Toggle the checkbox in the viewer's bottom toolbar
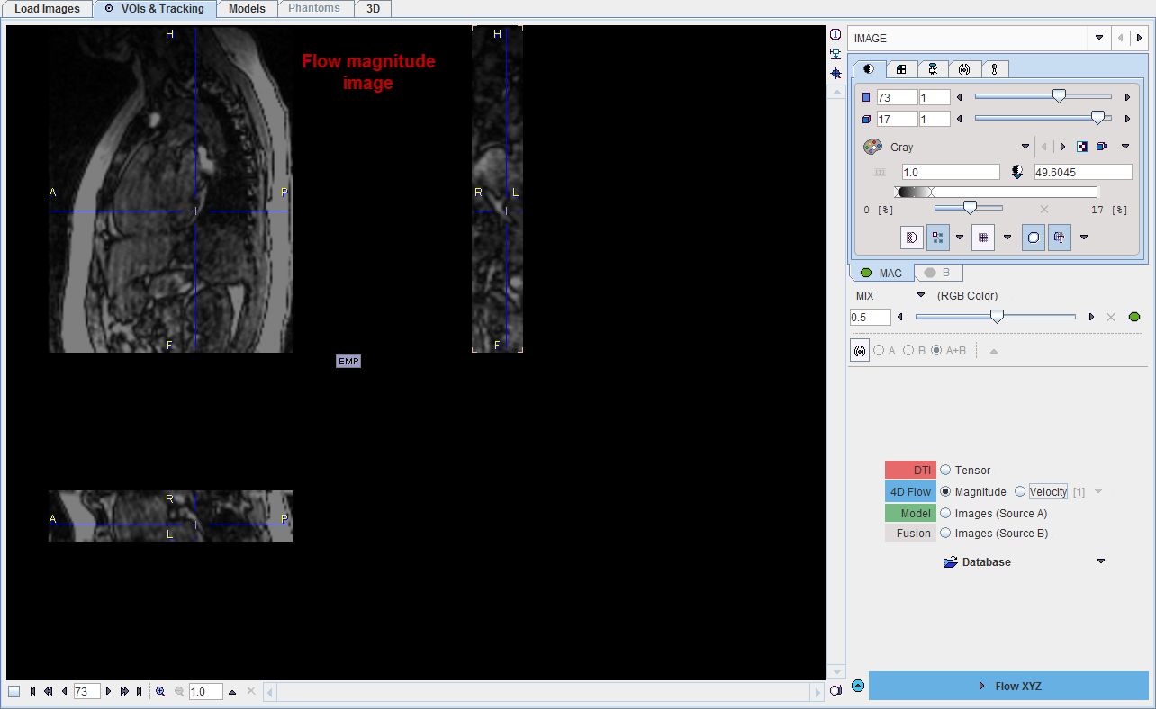The height and width of the screenshot is (709, 1156). point(14,692)
